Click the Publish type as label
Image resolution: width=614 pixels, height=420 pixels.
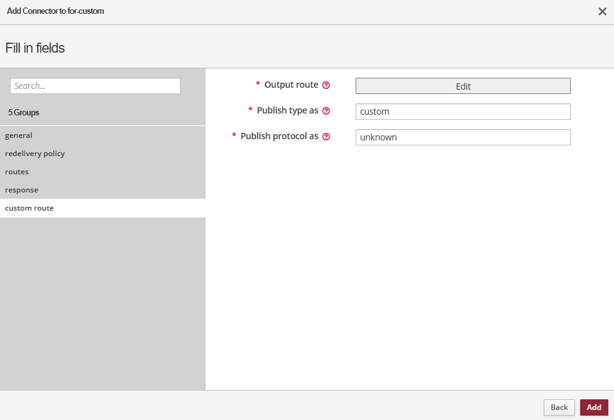point(287,110)
